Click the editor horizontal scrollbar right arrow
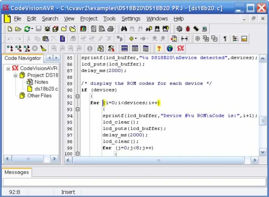Viewport: 269px width, 197px height. point(255,160)
